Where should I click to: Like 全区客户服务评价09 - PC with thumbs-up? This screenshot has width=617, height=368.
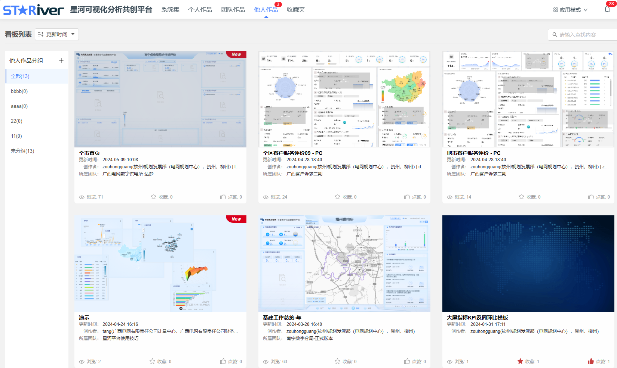407,197
